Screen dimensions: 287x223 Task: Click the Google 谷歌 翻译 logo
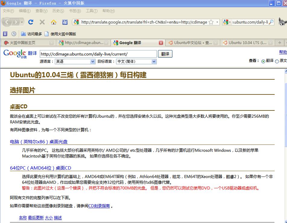click(x=20, y=54)
